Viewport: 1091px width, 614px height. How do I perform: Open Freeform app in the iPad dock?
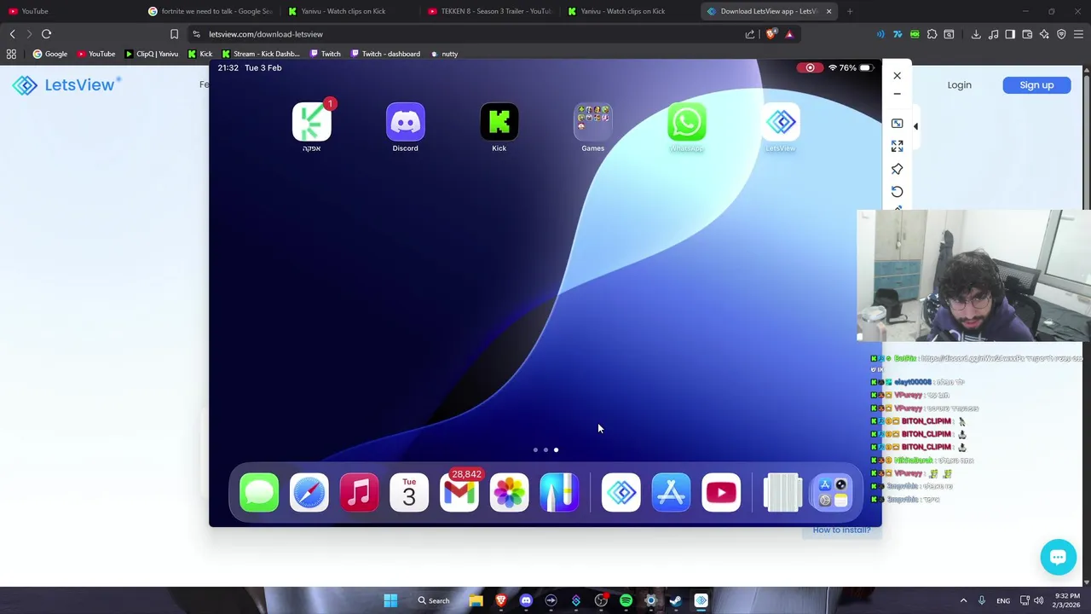click(x=559, y=493)
